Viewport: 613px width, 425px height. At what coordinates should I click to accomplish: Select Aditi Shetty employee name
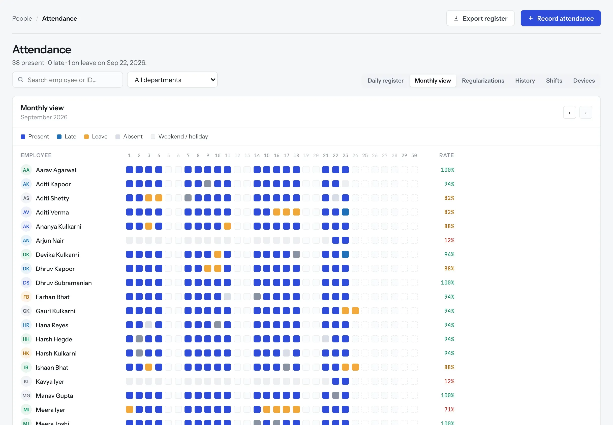tap(52, 198)
